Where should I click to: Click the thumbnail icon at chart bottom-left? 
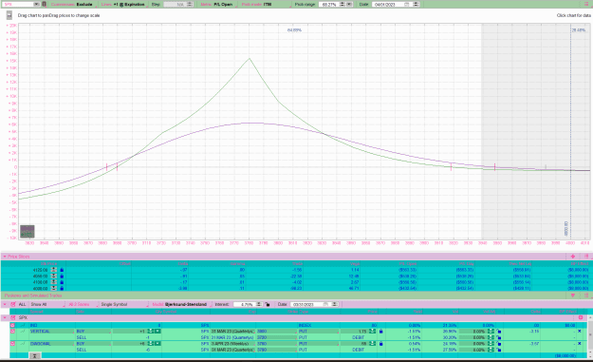[28, 232]
